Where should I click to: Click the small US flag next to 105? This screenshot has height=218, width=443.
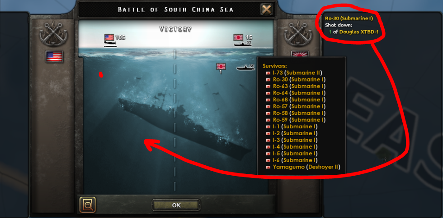109,37
